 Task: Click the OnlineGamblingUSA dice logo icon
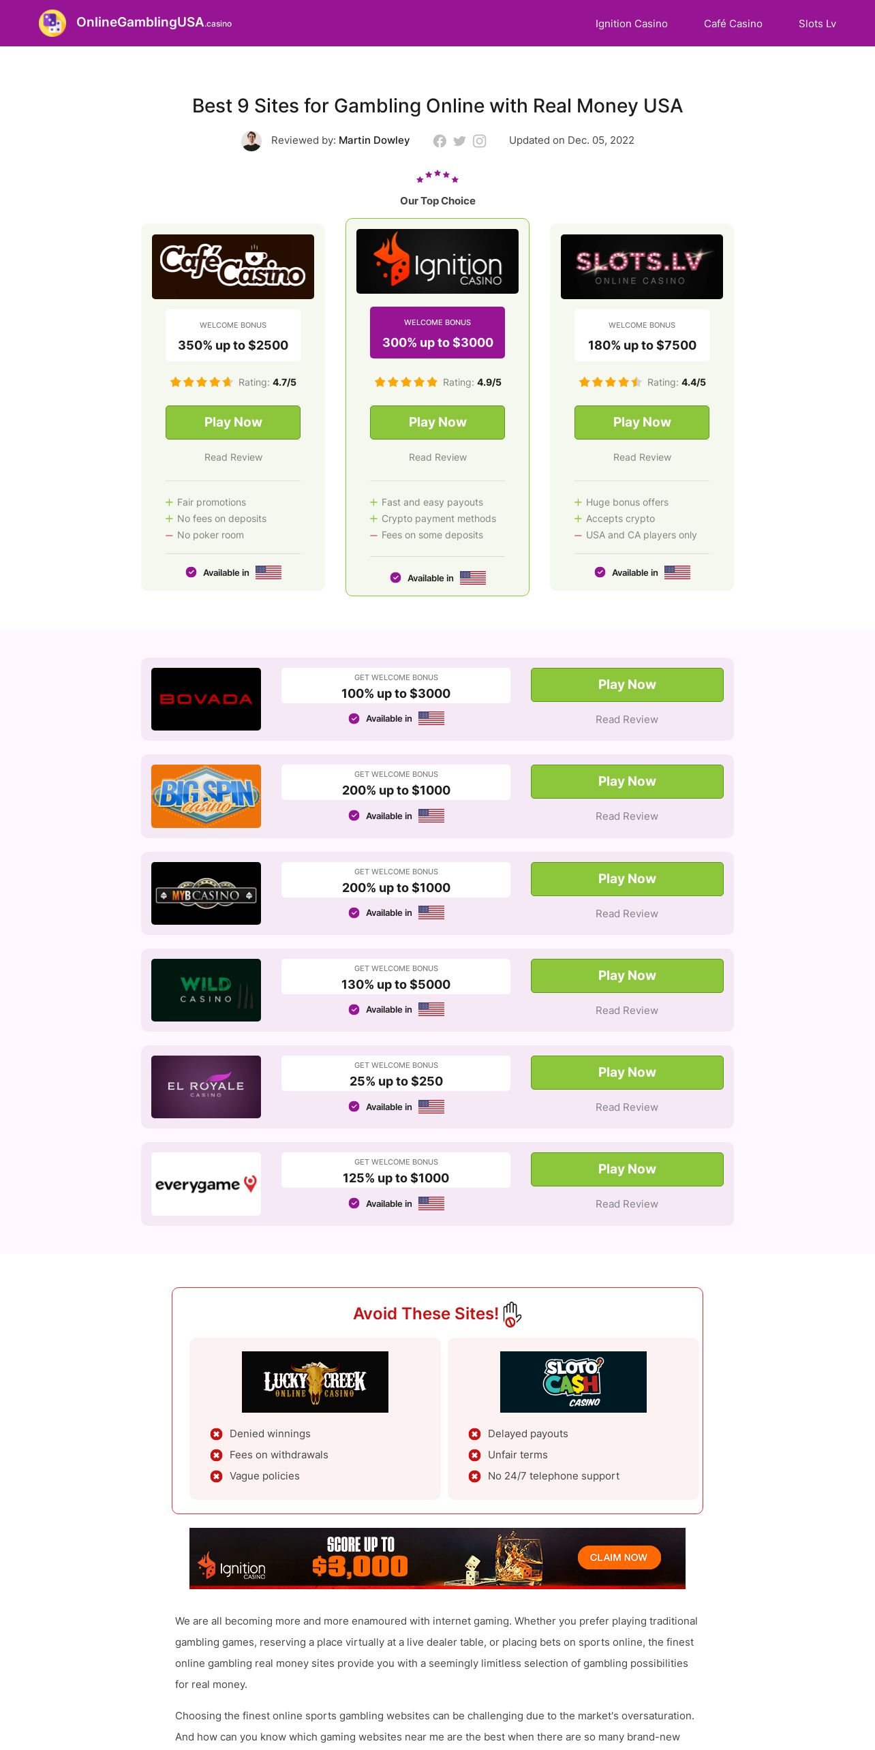(52, 23)
